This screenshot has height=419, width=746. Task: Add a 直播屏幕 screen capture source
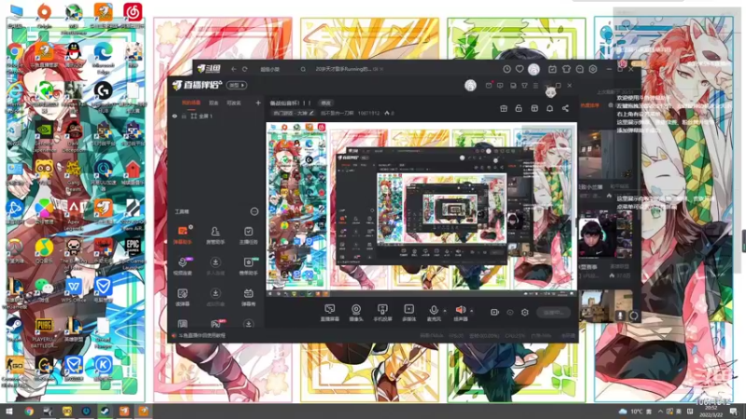tap(329, 313)
